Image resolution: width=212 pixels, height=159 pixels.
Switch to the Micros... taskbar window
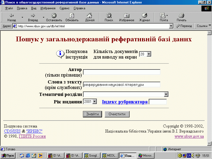pos(146,156)
